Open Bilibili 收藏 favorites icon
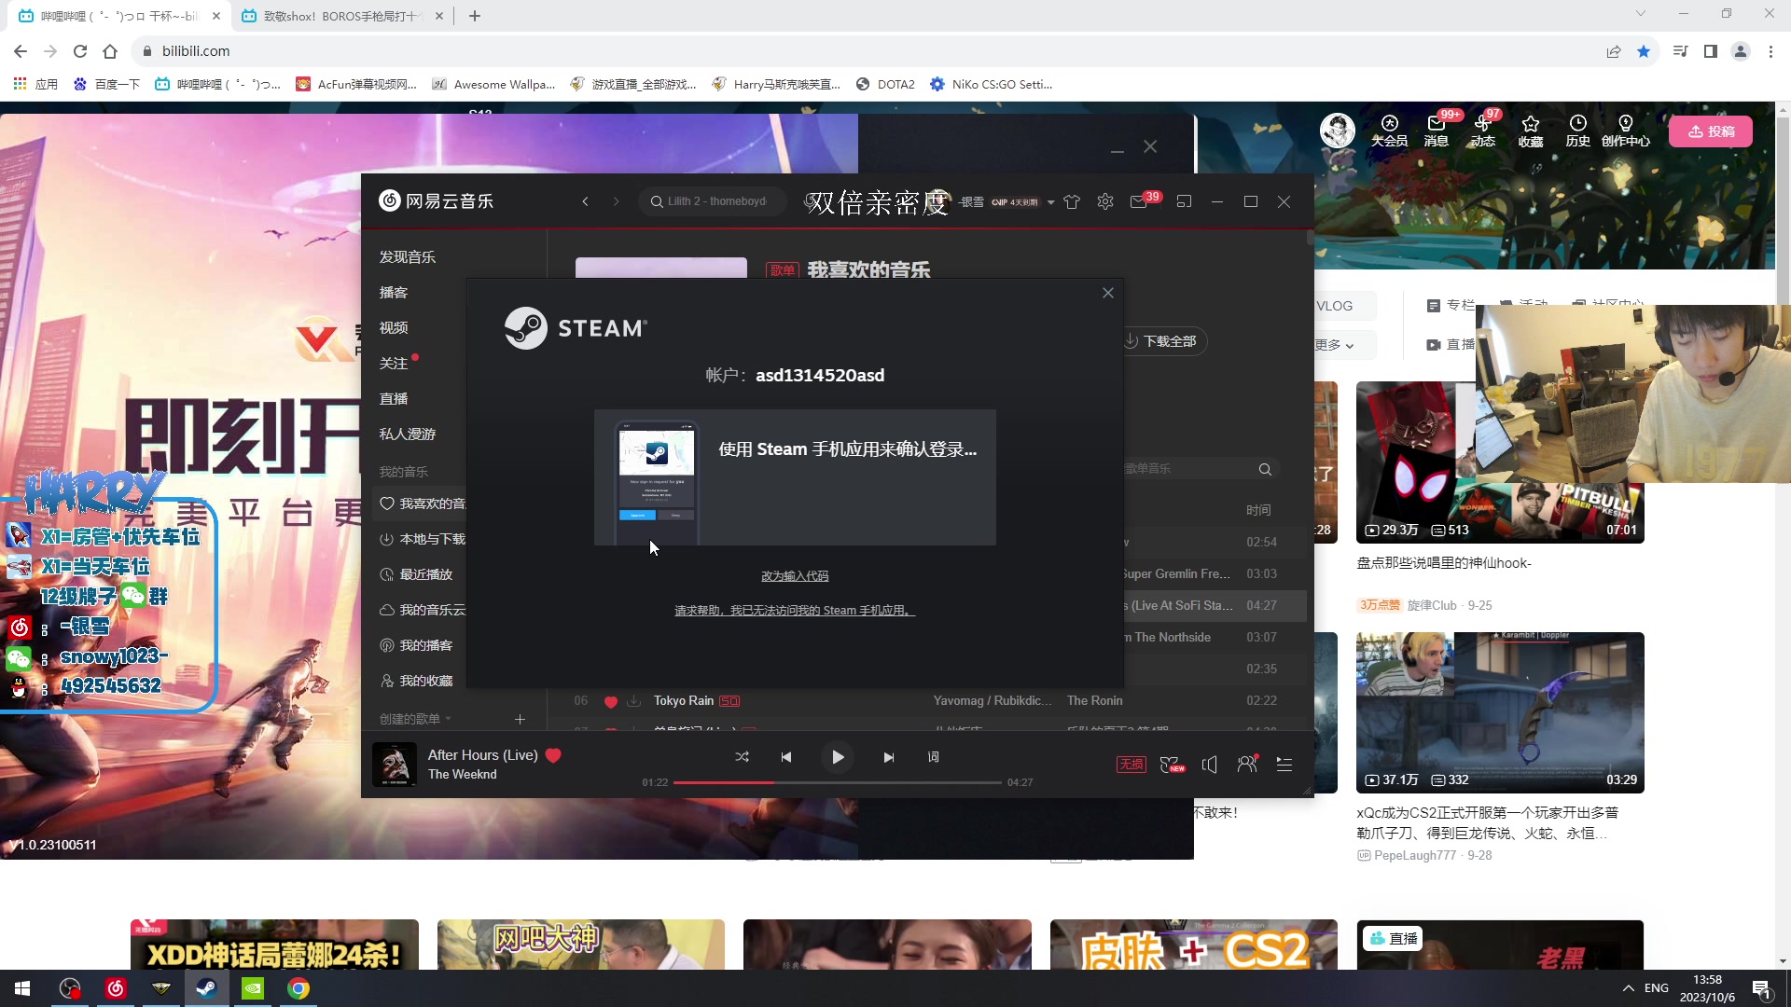 (1531, 131)
